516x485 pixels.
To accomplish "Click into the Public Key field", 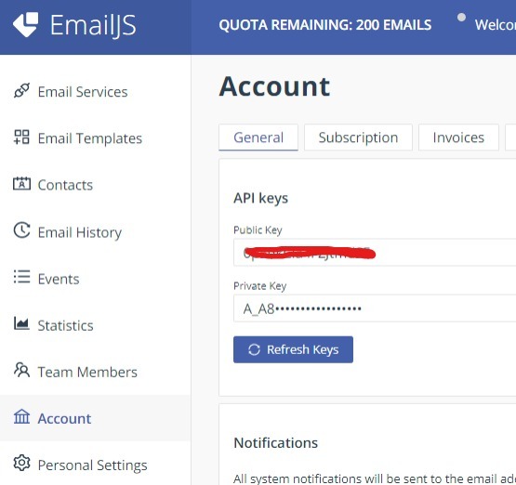I will (375, 253).
